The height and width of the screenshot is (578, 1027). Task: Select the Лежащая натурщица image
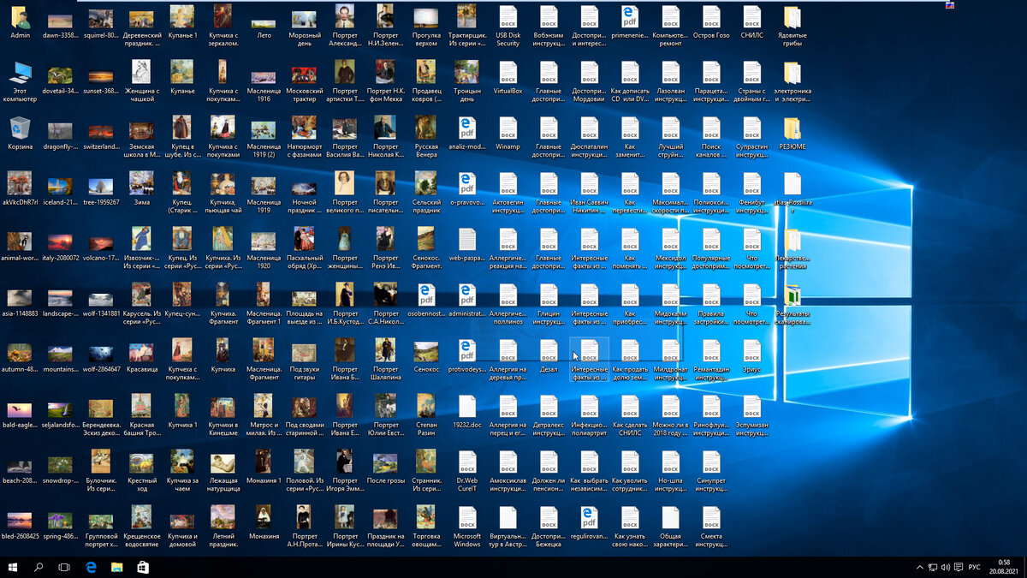(223, 462)
